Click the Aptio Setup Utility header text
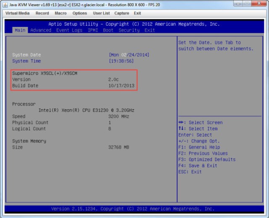Image resolution: width=269 pixels, height=218 pixels. [x=134, y=24]
